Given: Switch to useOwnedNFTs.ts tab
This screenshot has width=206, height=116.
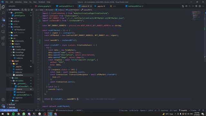Looking at the screenshot, I should (65, 6).
